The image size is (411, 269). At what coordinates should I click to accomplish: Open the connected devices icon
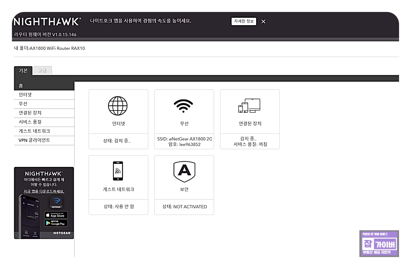(x=249, y=106)
